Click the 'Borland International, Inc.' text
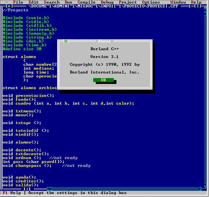This screenshot has width=209, height=197. pyautogui.click(x=104, y=72)
